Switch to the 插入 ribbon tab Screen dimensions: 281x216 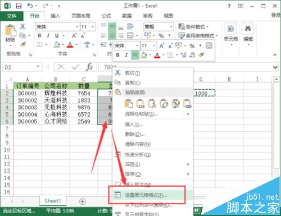coord(55,16)
